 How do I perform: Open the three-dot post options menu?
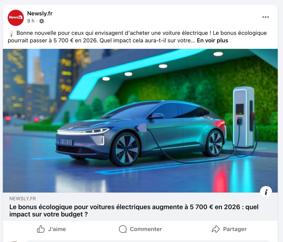coord(266,17)
